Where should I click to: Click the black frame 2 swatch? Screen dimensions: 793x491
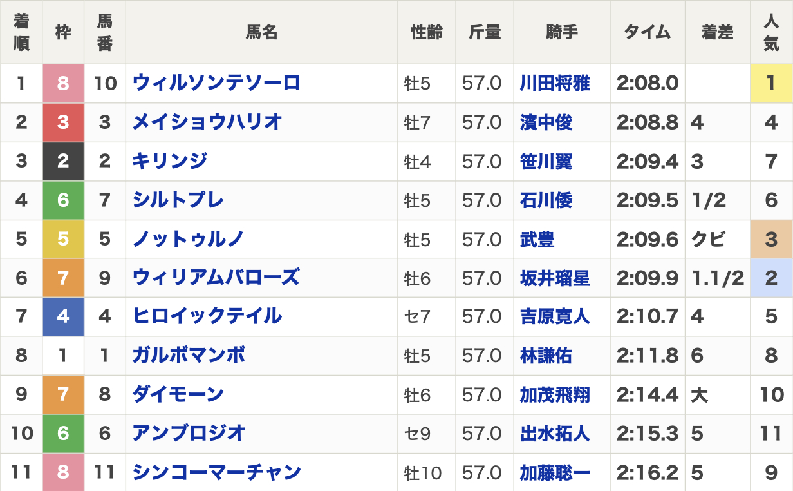[63, 161]
